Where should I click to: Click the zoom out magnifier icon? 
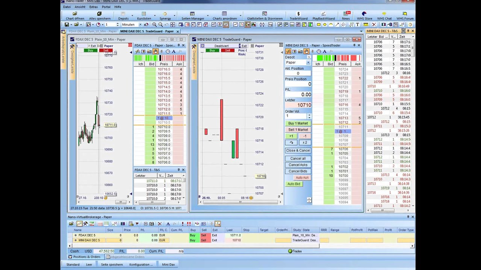(x=160, y=24)
